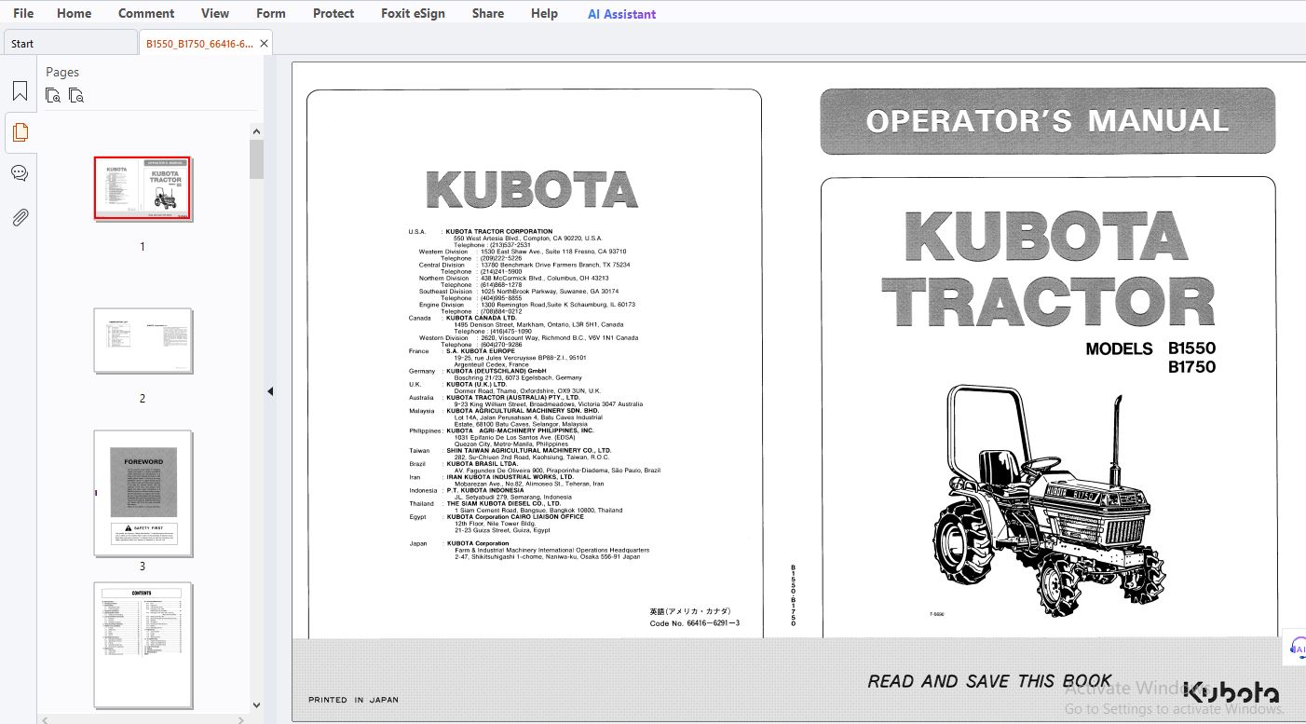
Task: Reduce page thumbnails with the zoom-out icon
Action: click(76, 95)
